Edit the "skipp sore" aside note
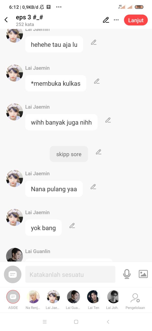 click(99, 152)
